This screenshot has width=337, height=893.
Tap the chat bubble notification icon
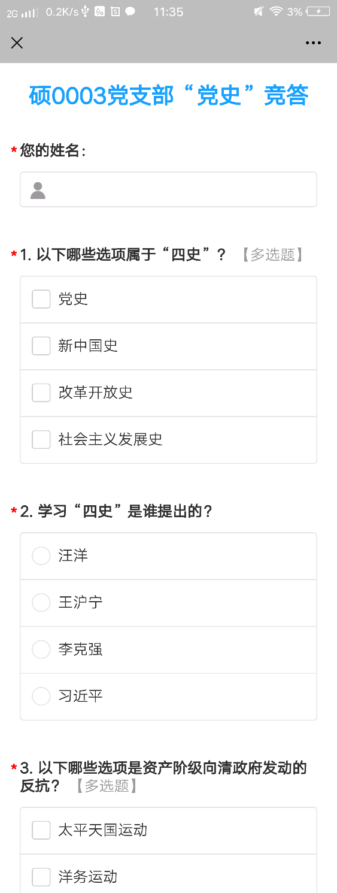130,11
